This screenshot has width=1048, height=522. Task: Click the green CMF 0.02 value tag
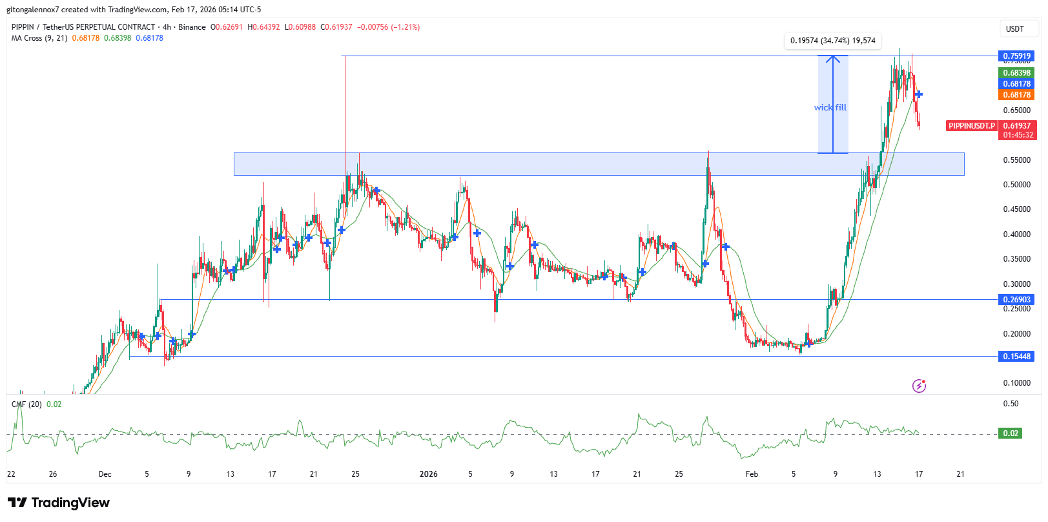click(x=1011, y=433)
